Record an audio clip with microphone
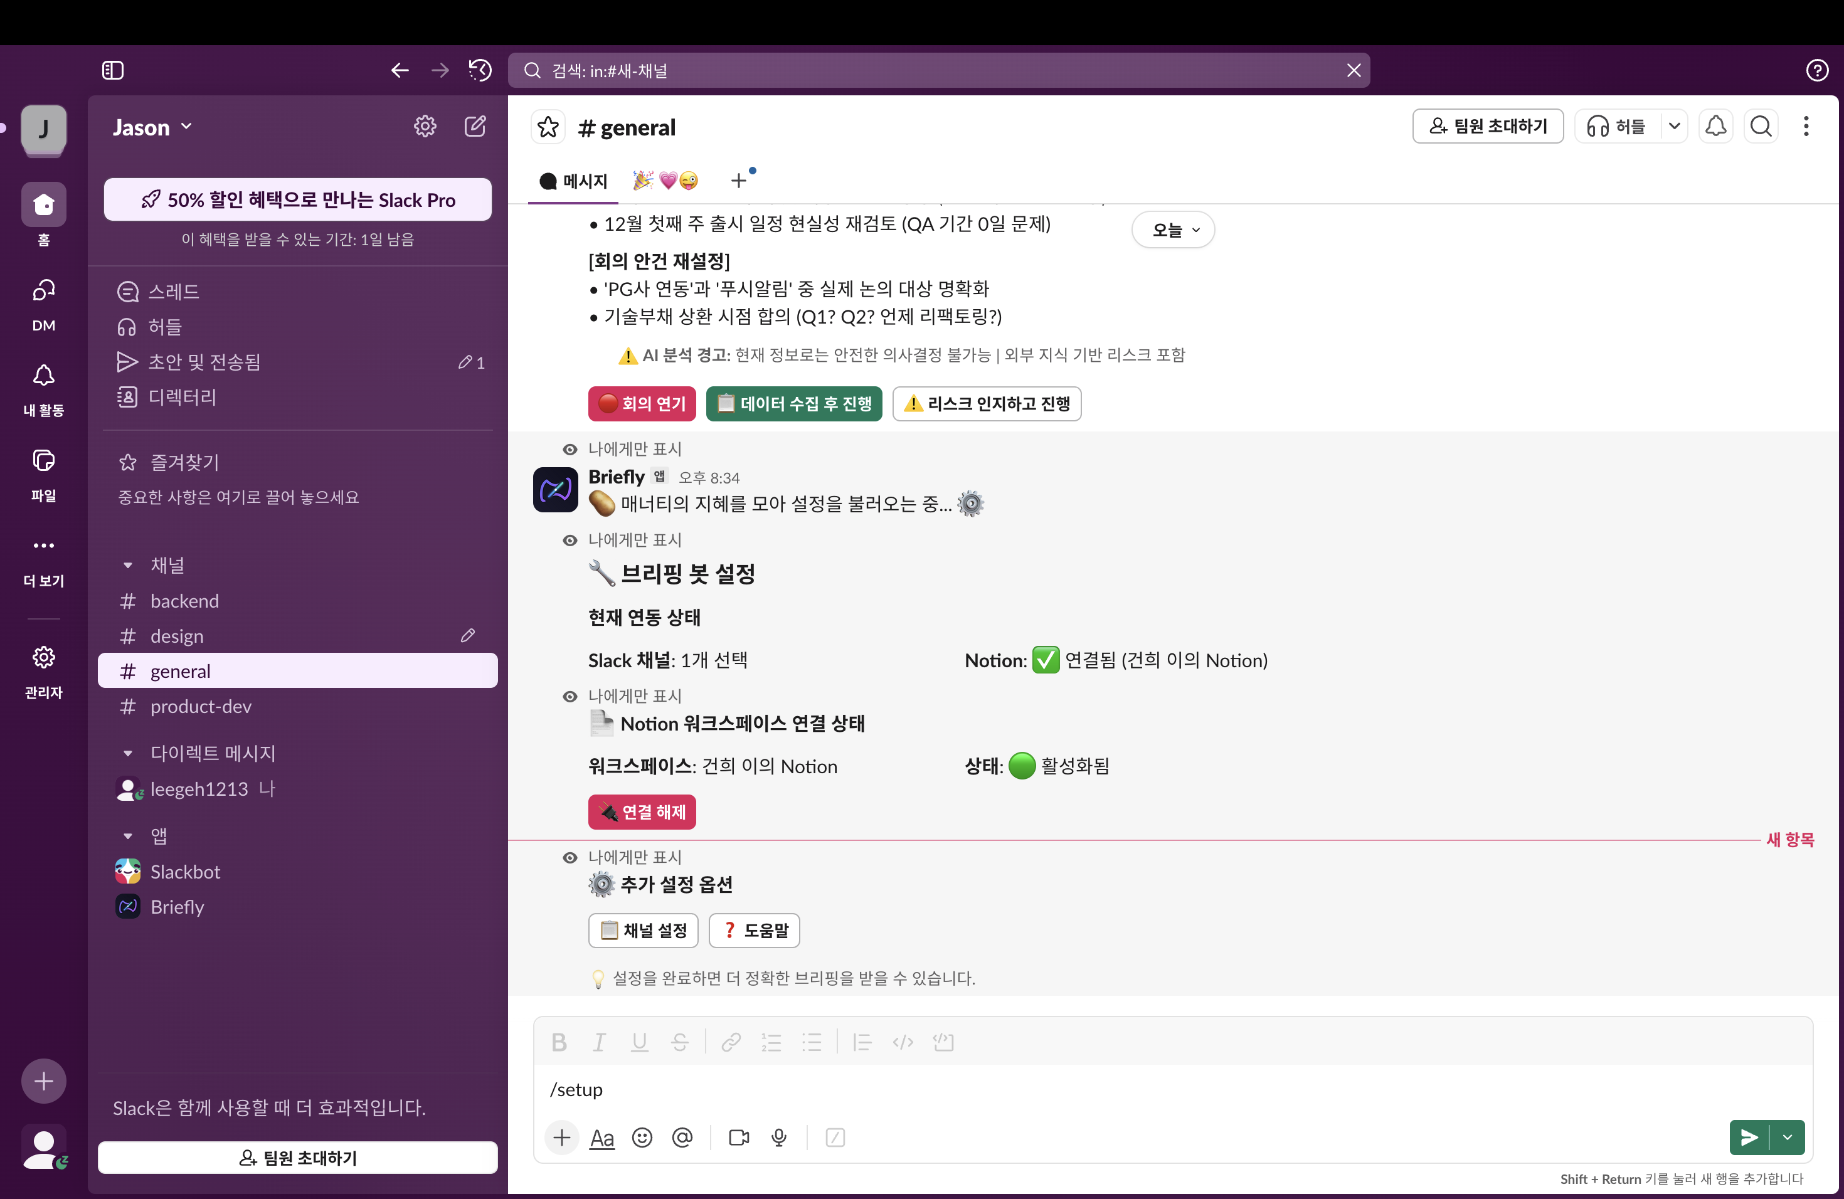 pos(778,1137)
